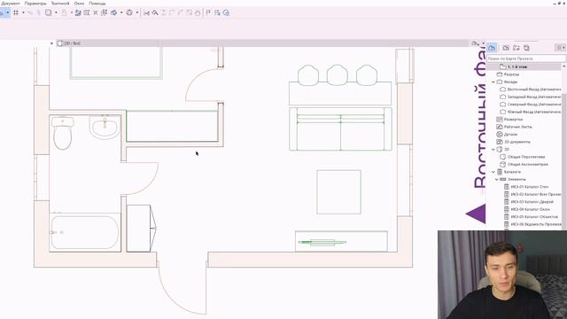
Task: Click the round globe-like icon in the toolbar
Action: [129, 12]
